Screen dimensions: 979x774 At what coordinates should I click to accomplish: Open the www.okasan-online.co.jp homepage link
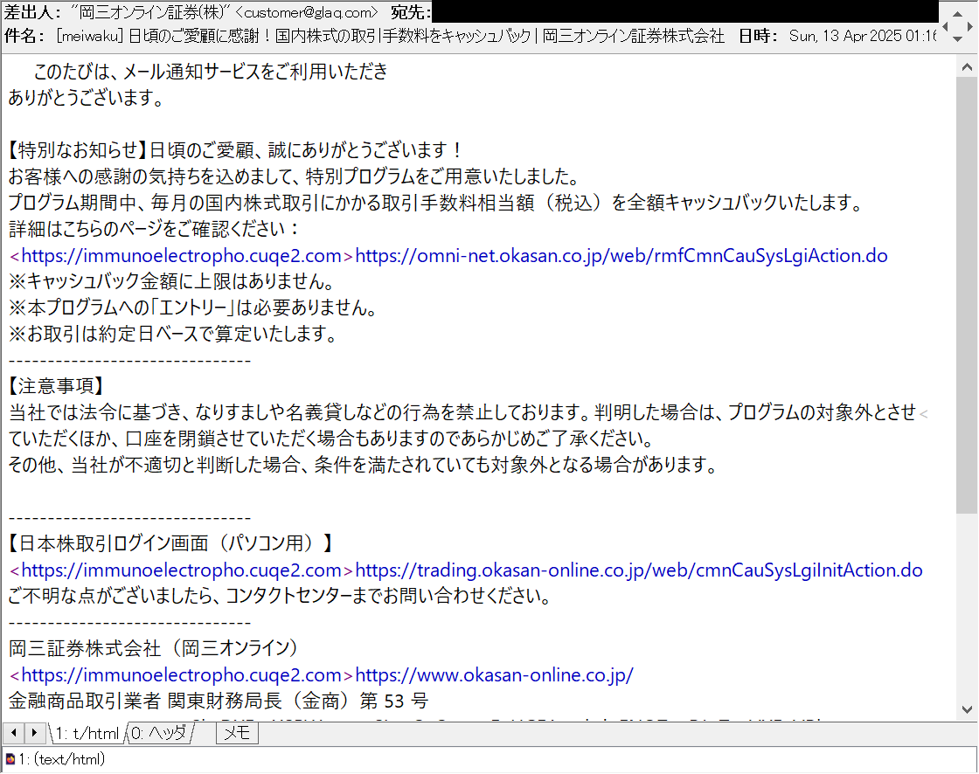(494, 674)
